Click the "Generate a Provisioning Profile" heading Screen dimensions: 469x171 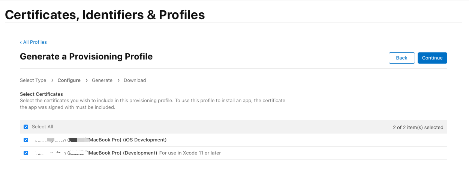(x=86, y=57)
